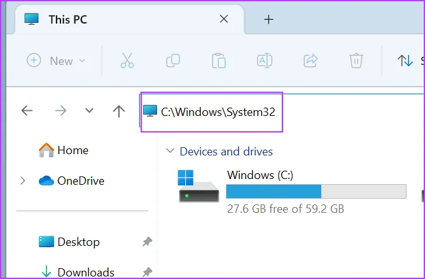The width and height of the screenshot is (425, 279).
Task: Collapse the Devices and drives group
Action: 170,150
